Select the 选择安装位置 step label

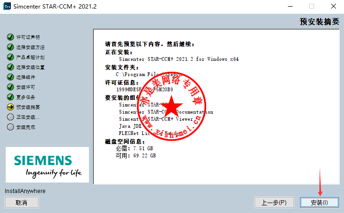pos(30,67)
